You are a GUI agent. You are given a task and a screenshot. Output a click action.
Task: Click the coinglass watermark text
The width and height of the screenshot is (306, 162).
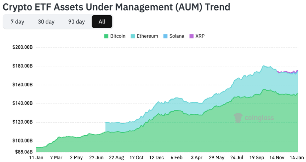[259, 118]
